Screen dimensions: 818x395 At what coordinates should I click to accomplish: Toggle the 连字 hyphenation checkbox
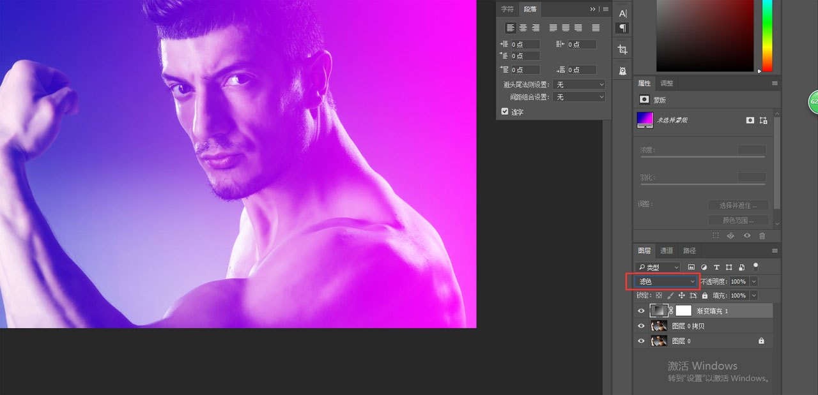click(x=505, y=111)
